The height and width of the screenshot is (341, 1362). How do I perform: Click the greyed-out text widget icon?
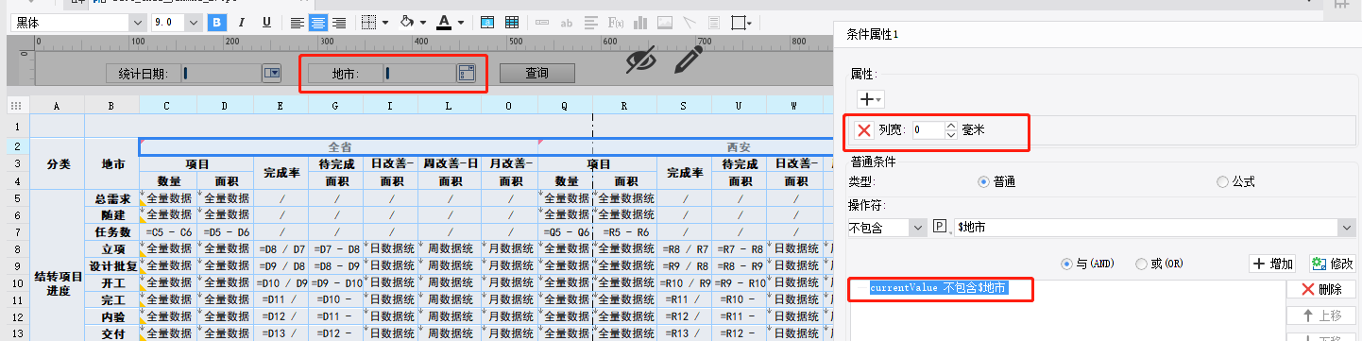543,22
